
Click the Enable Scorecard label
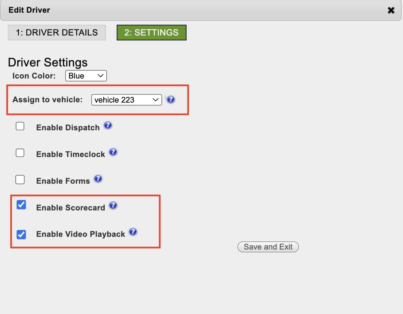pyautogui.click(x=70, y=208)
